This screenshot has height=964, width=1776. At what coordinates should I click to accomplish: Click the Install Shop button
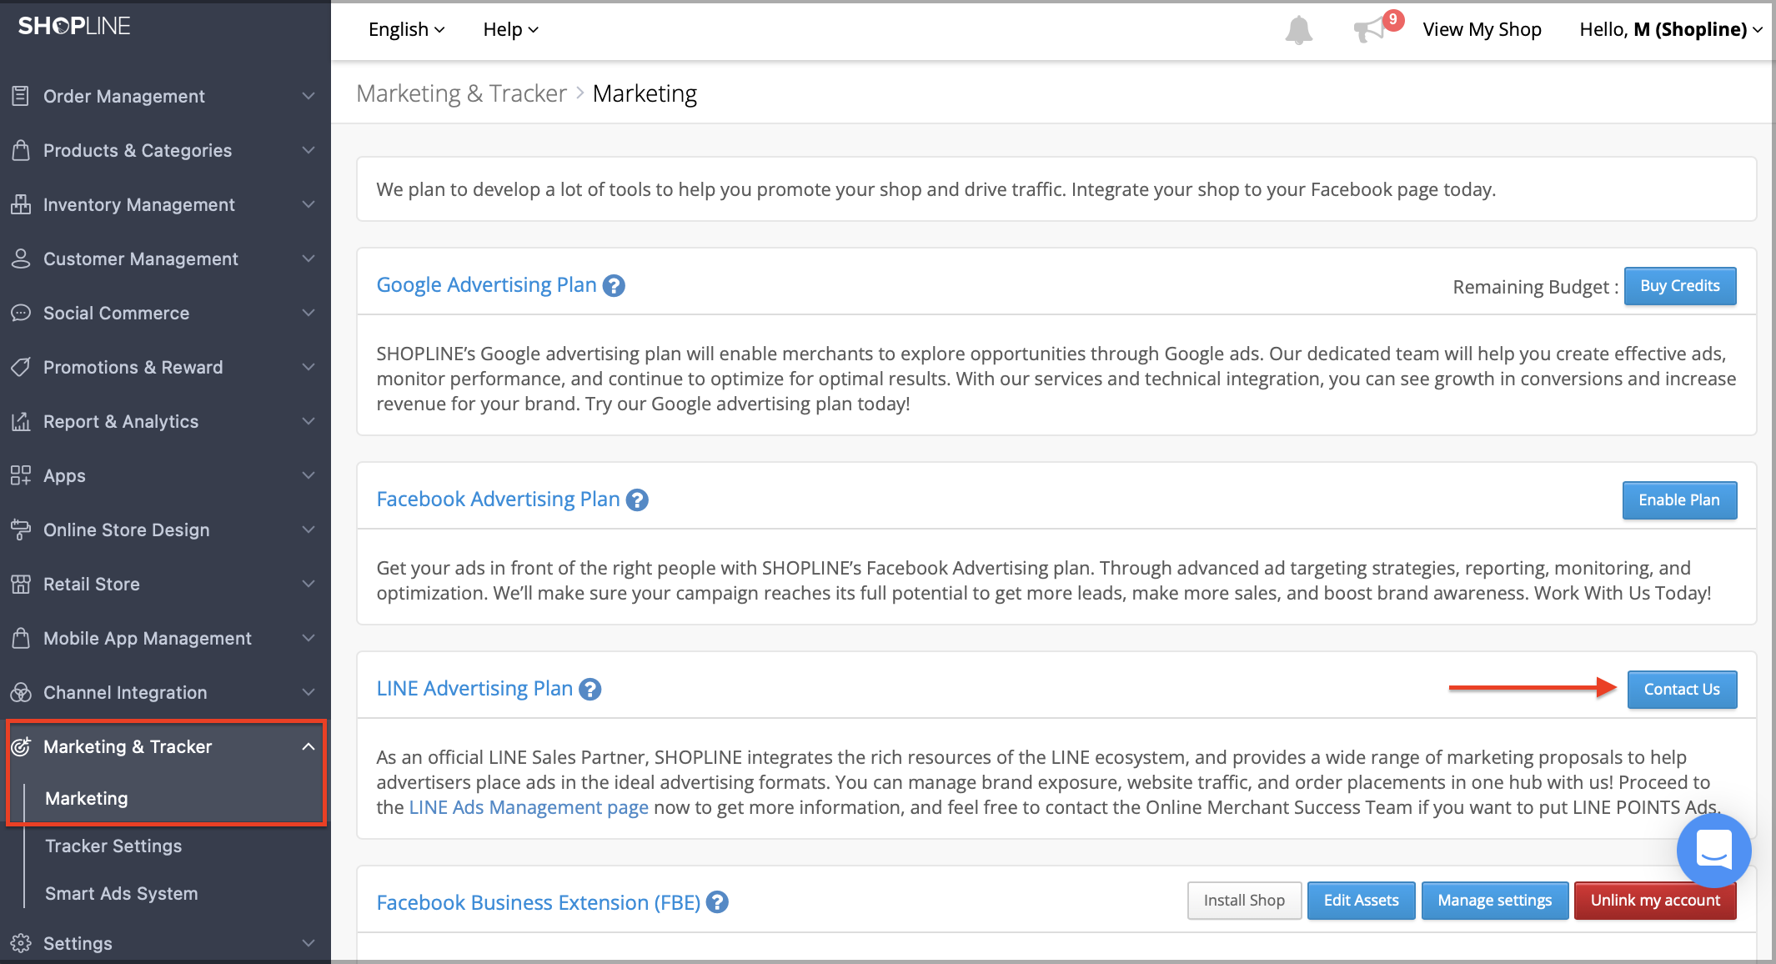(1244, 901)
